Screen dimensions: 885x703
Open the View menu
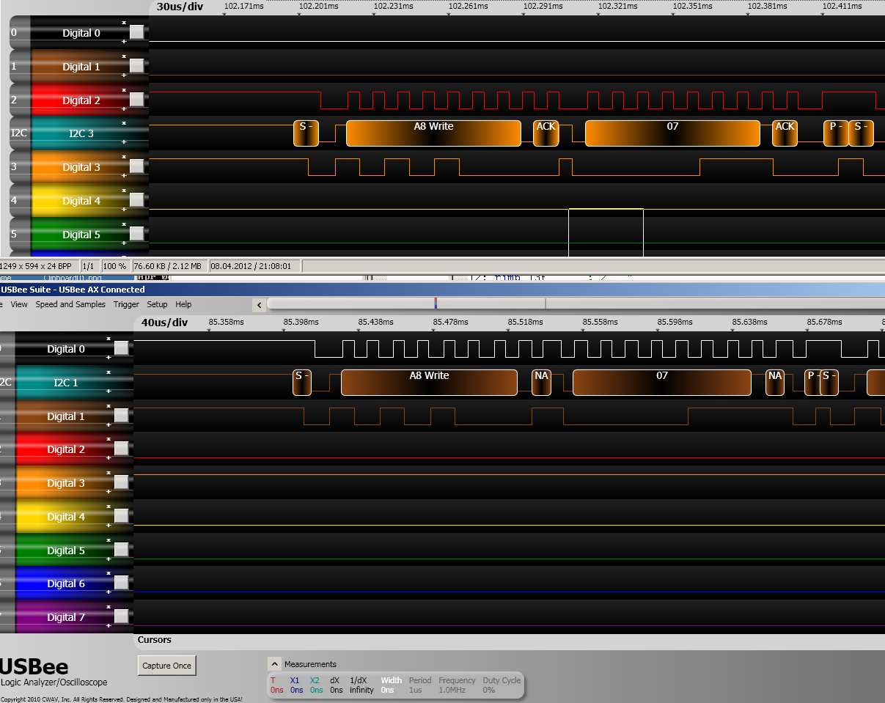point(19,304)
